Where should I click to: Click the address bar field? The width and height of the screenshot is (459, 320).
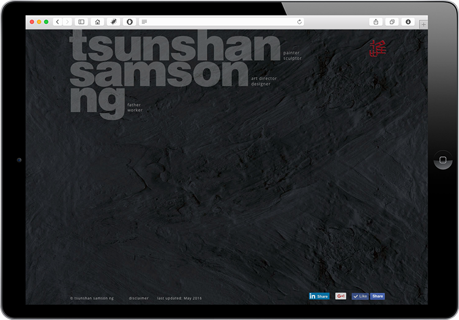(220, 22)
